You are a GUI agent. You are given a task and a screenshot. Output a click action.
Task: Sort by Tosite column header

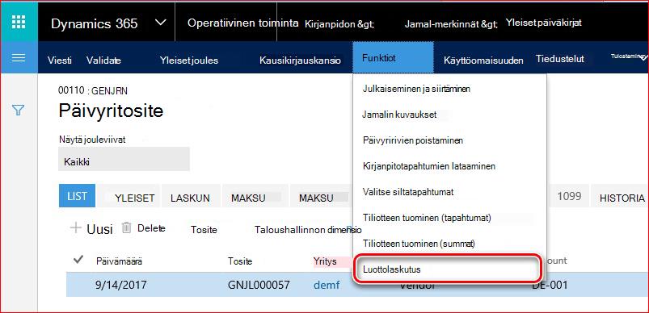tap(240, 261)
